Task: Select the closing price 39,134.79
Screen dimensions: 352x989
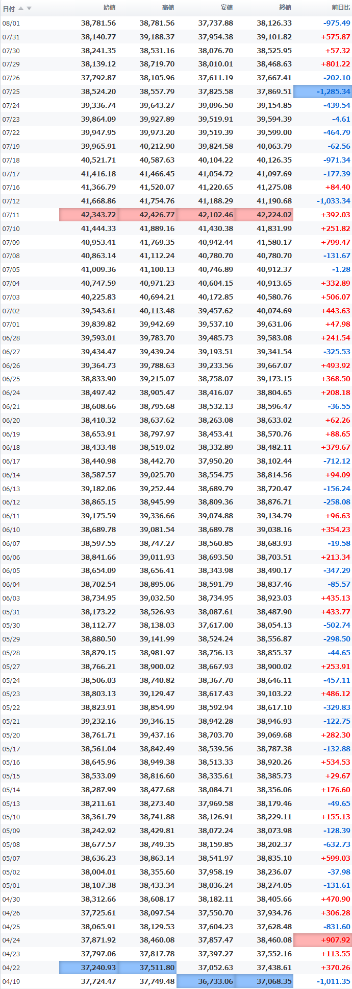Action: [274, 516]
